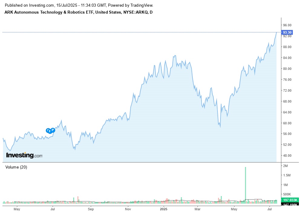Select the black 147.198K volume average label
Viewport: 301px width, 213px height.
pos(290,205)
